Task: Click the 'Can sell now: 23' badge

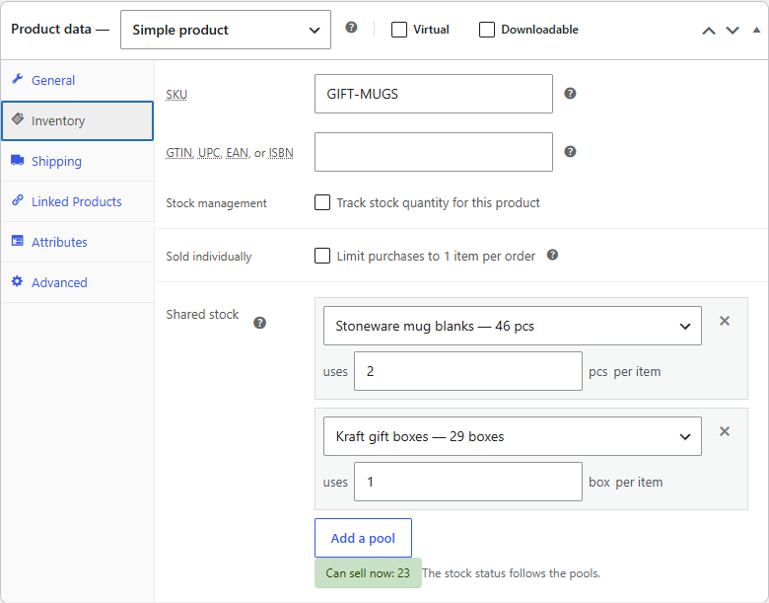Action: pos(368,573)
